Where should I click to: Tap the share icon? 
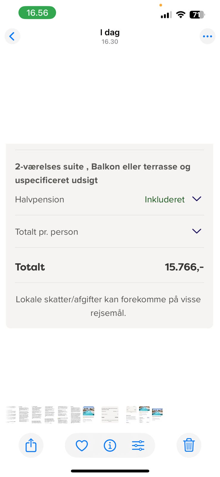(31, 445)
